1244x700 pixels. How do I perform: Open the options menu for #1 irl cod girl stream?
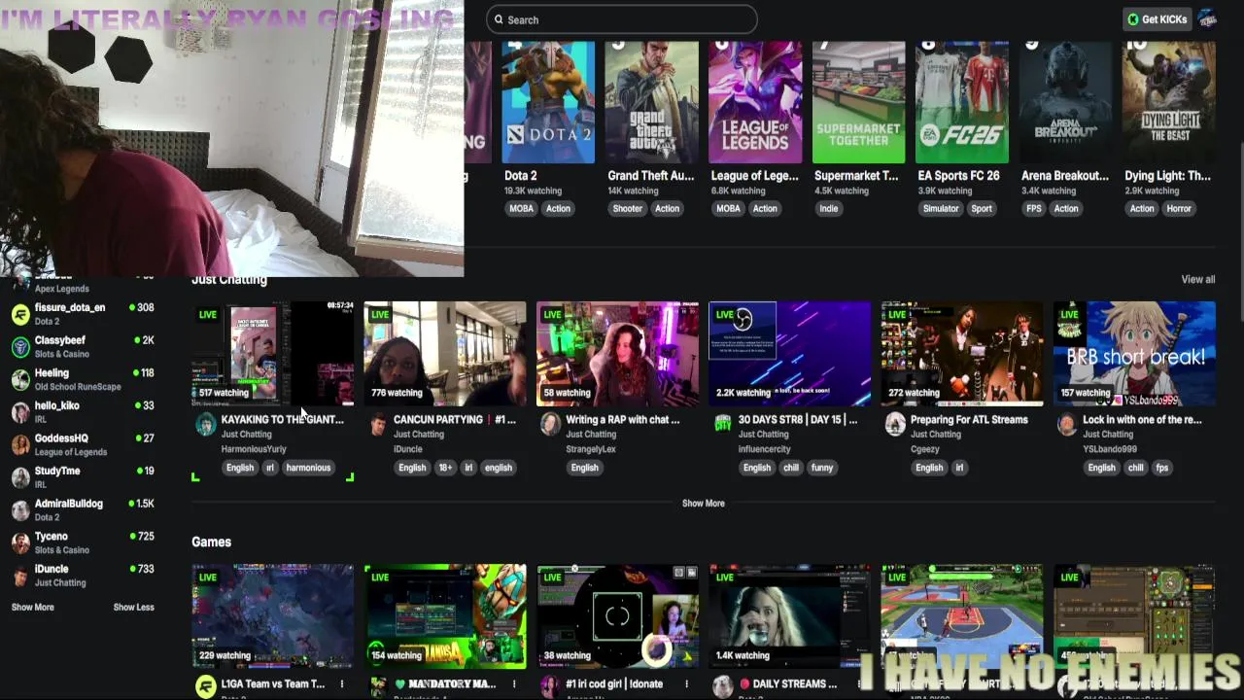coord(686,684)
